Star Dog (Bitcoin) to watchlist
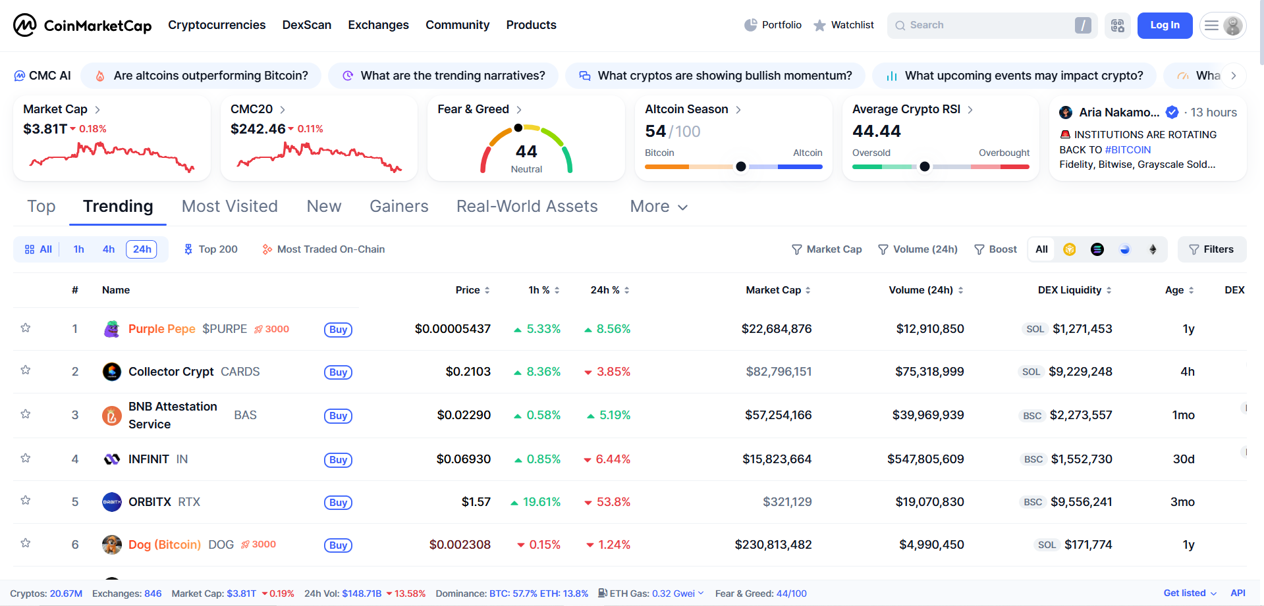Screen dimensions: 1264x606 [x=26, y=543]
